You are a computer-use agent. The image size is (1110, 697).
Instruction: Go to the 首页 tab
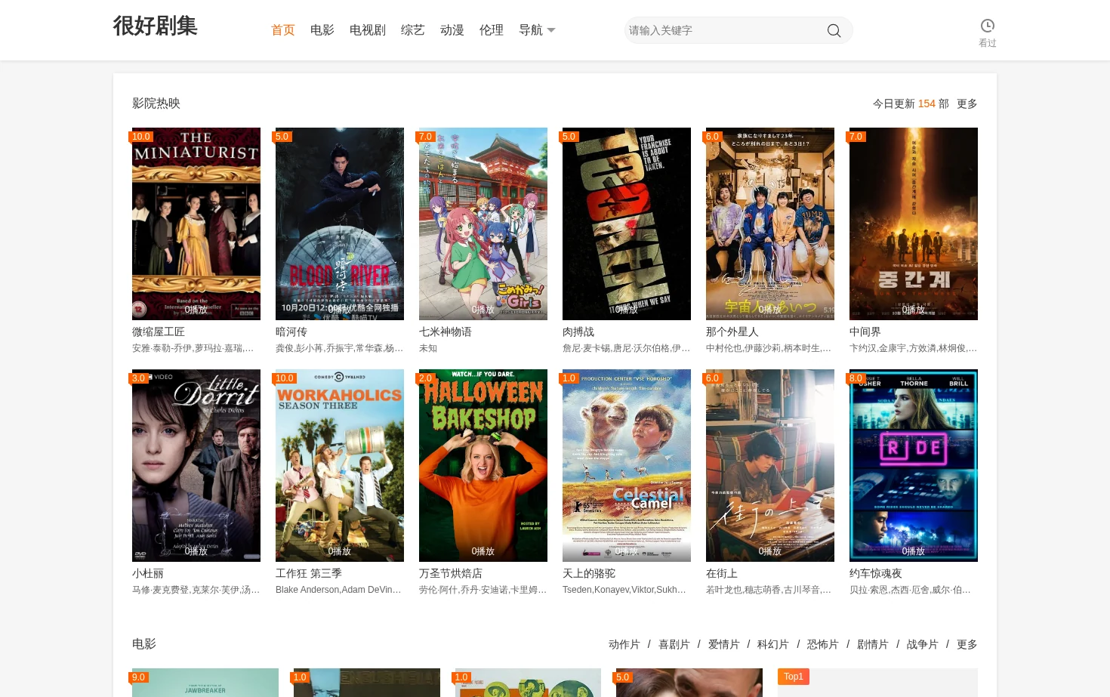283,30
